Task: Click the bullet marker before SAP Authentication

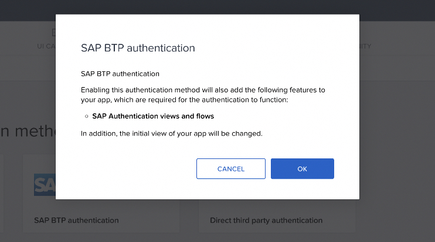Action: click(87, 116)
